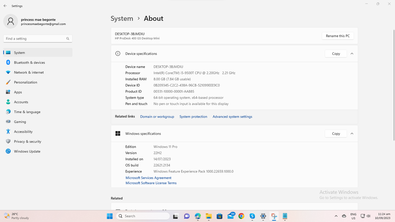Collapse the Device specifications section
Screen dimensions: 395x222
point(352,53)
